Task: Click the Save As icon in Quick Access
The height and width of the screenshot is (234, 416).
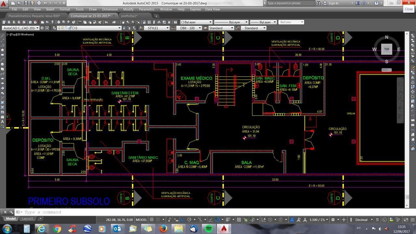Action: click(32, 3)
